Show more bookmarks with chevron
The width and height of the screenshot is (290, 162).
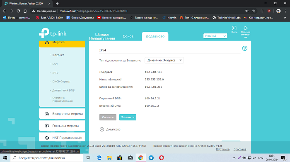(x=285, y=18)
